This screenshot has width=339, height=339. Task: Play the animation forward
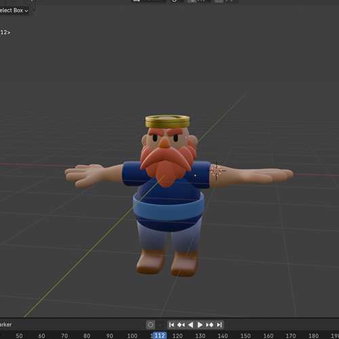(200, 325)
